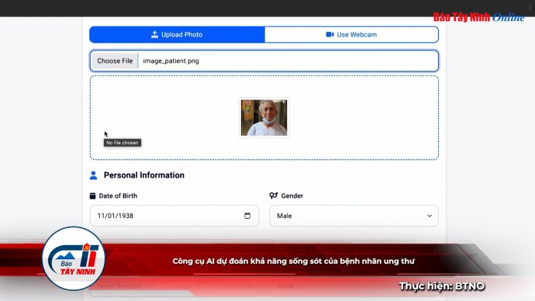535x301 pixels.
Task: Click the dashed photo drop zone area
Action: coord(264,118)
